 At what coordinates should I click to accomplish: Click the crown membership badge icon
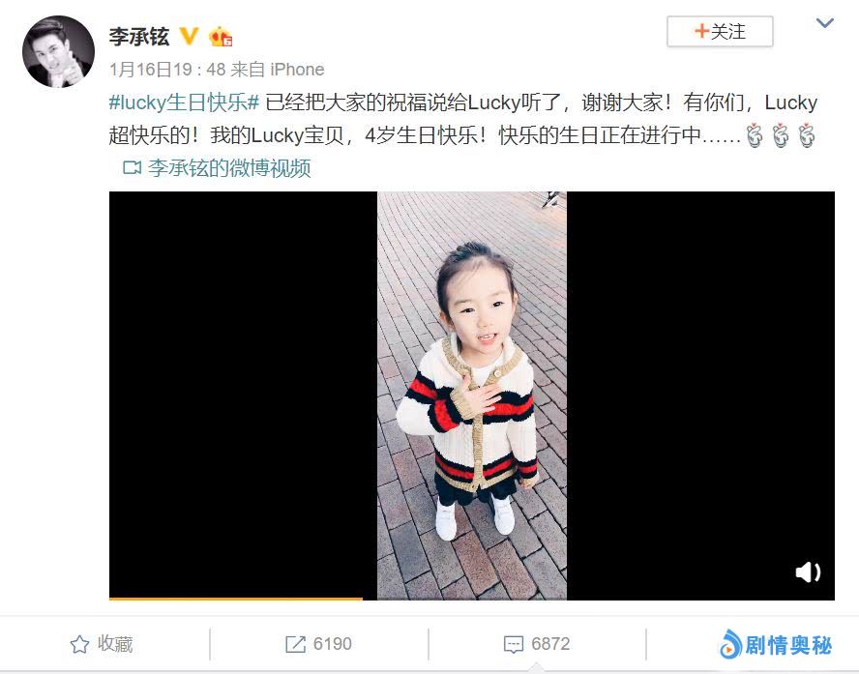(221, 37)
